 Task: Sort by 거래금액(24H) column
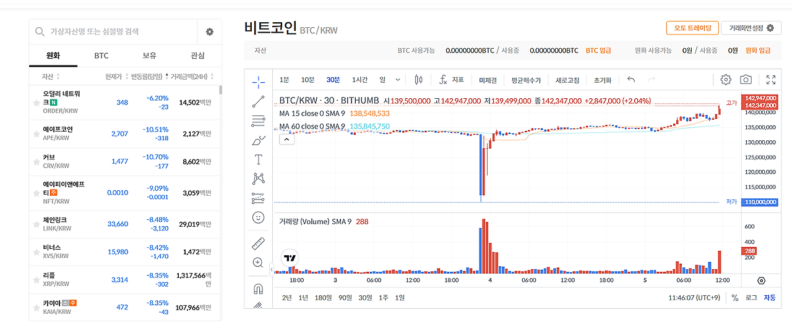coord(192,77)
